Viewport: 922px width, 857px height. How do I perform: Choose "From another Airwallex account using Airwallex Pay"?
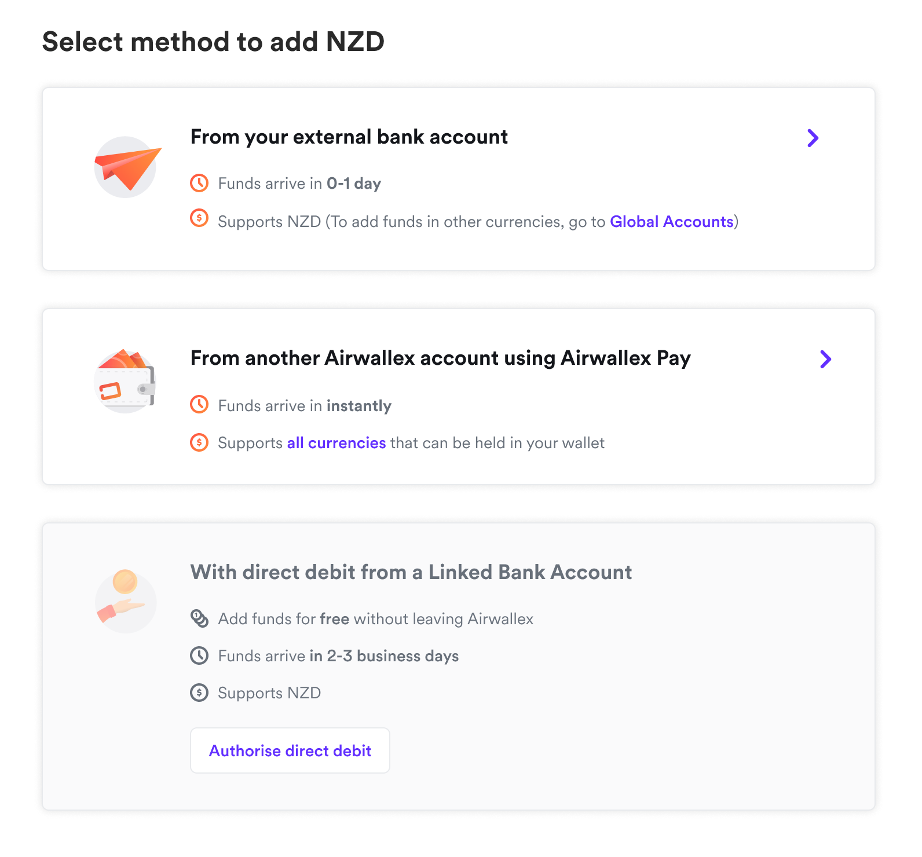pos(440,358)
